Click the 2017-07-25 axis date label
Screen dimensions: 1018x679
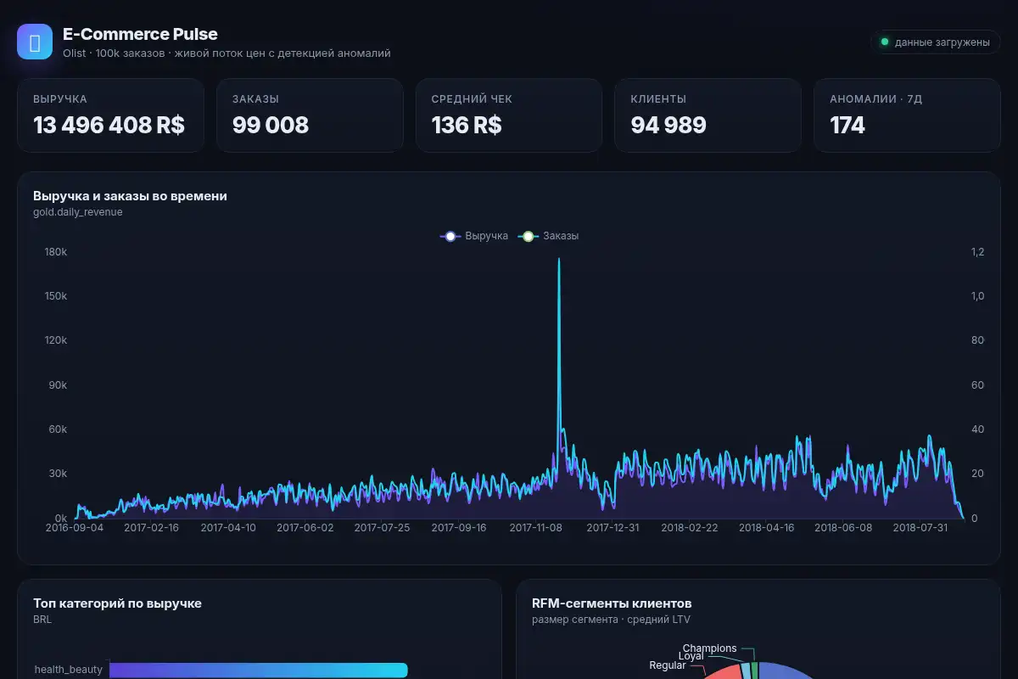point(382,527)
